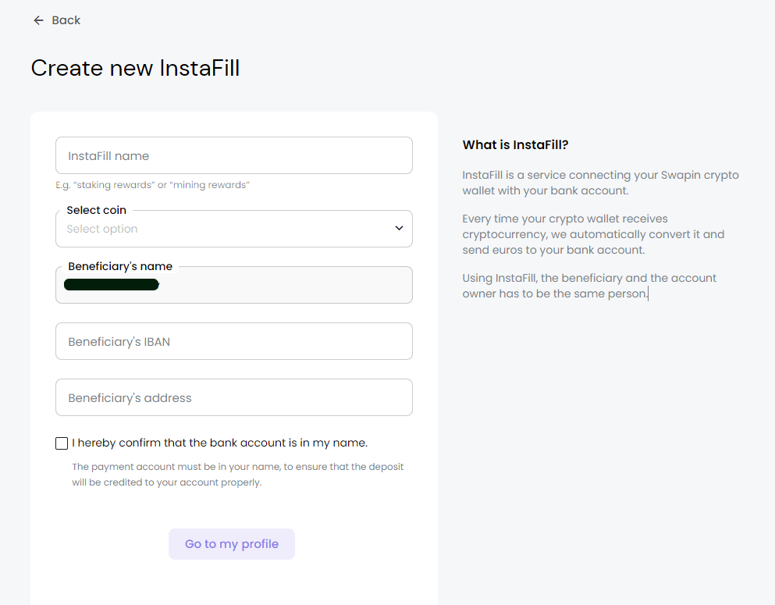Click the chevron arrow in Select coin
This screenshot has height=605, width=775.
[399, 229]
